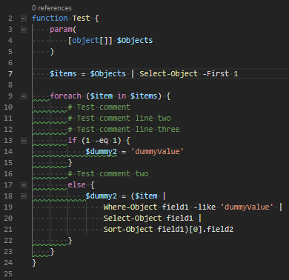Image resolution: width=289 pixels, height=280 pixels.
Task: Click 'Select-Object' on line 7
Action: [x=168, y=74]
